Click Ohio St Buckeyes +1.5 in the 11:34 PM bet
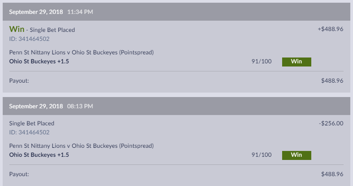 (39, 62)
